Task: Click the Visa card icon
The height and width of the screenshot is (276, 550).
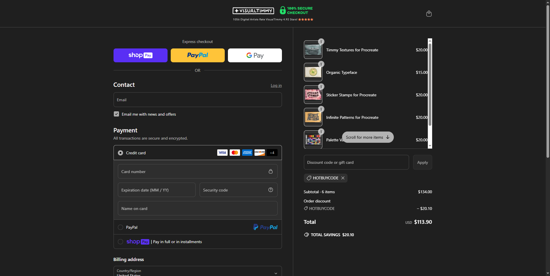Action: (222, 153)
